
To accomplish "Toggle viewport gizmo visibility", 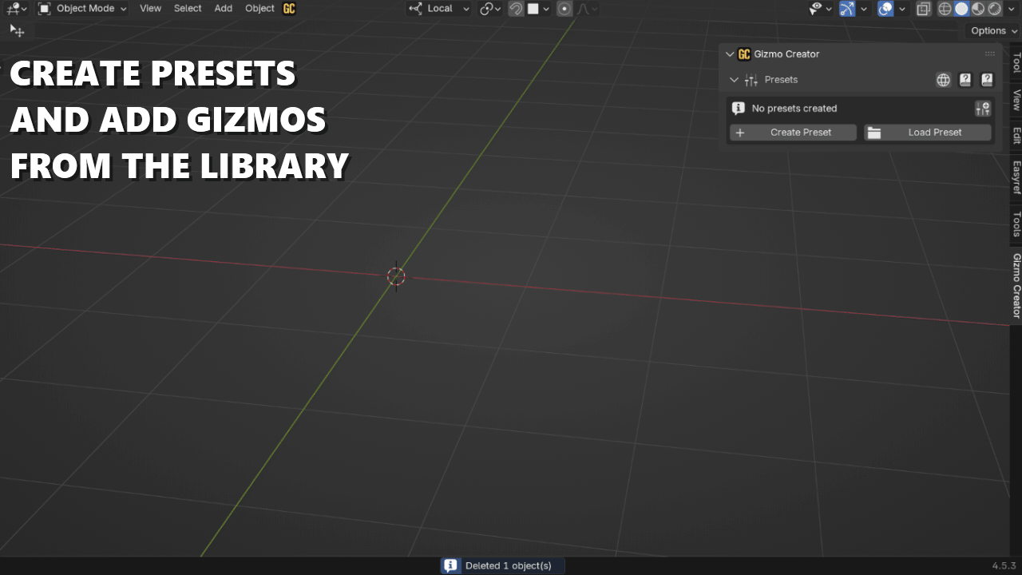I will pyautogui.click(x=847, y=9).
